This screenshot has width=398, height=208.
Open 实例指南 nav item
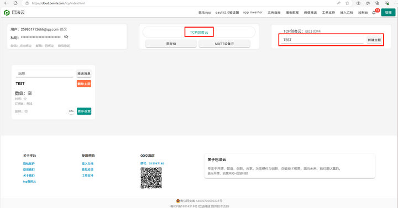pyautogui.click(x=274, y=13)
